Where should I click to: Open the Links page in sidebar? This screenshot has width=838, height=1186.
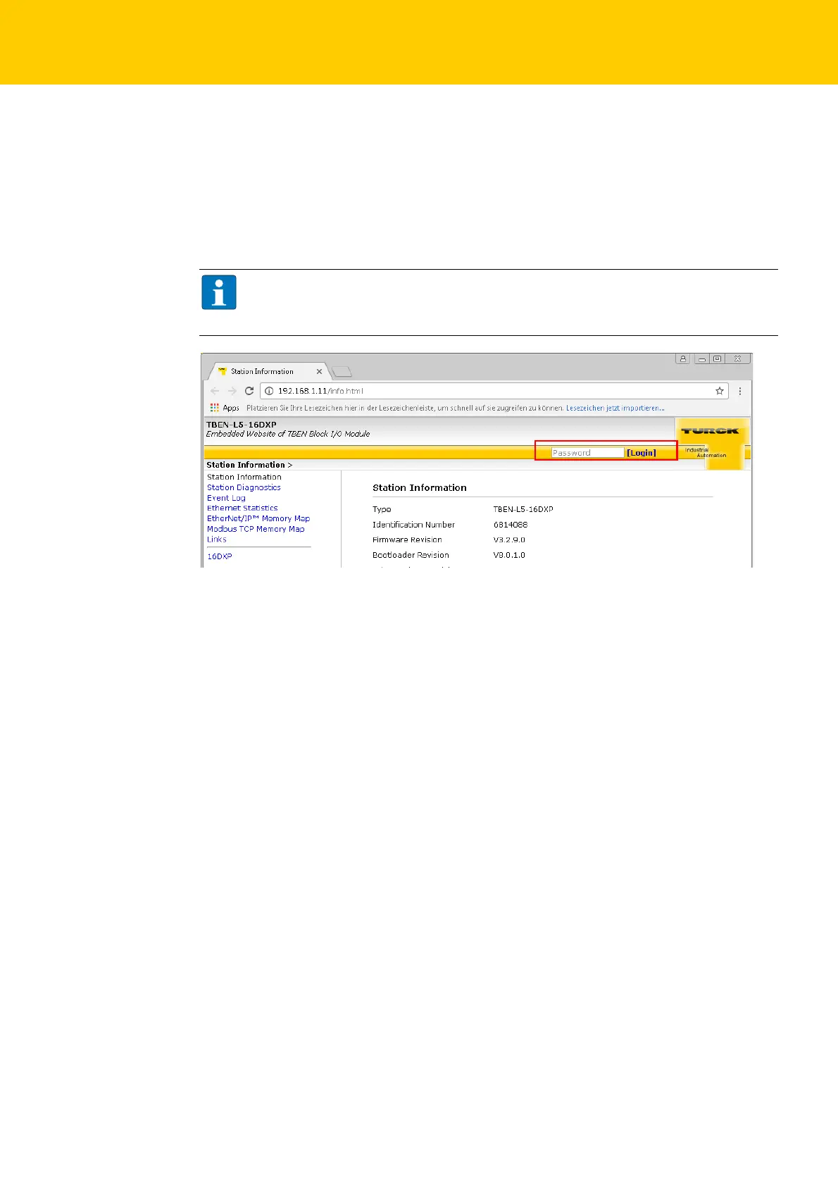click(217, 539)
